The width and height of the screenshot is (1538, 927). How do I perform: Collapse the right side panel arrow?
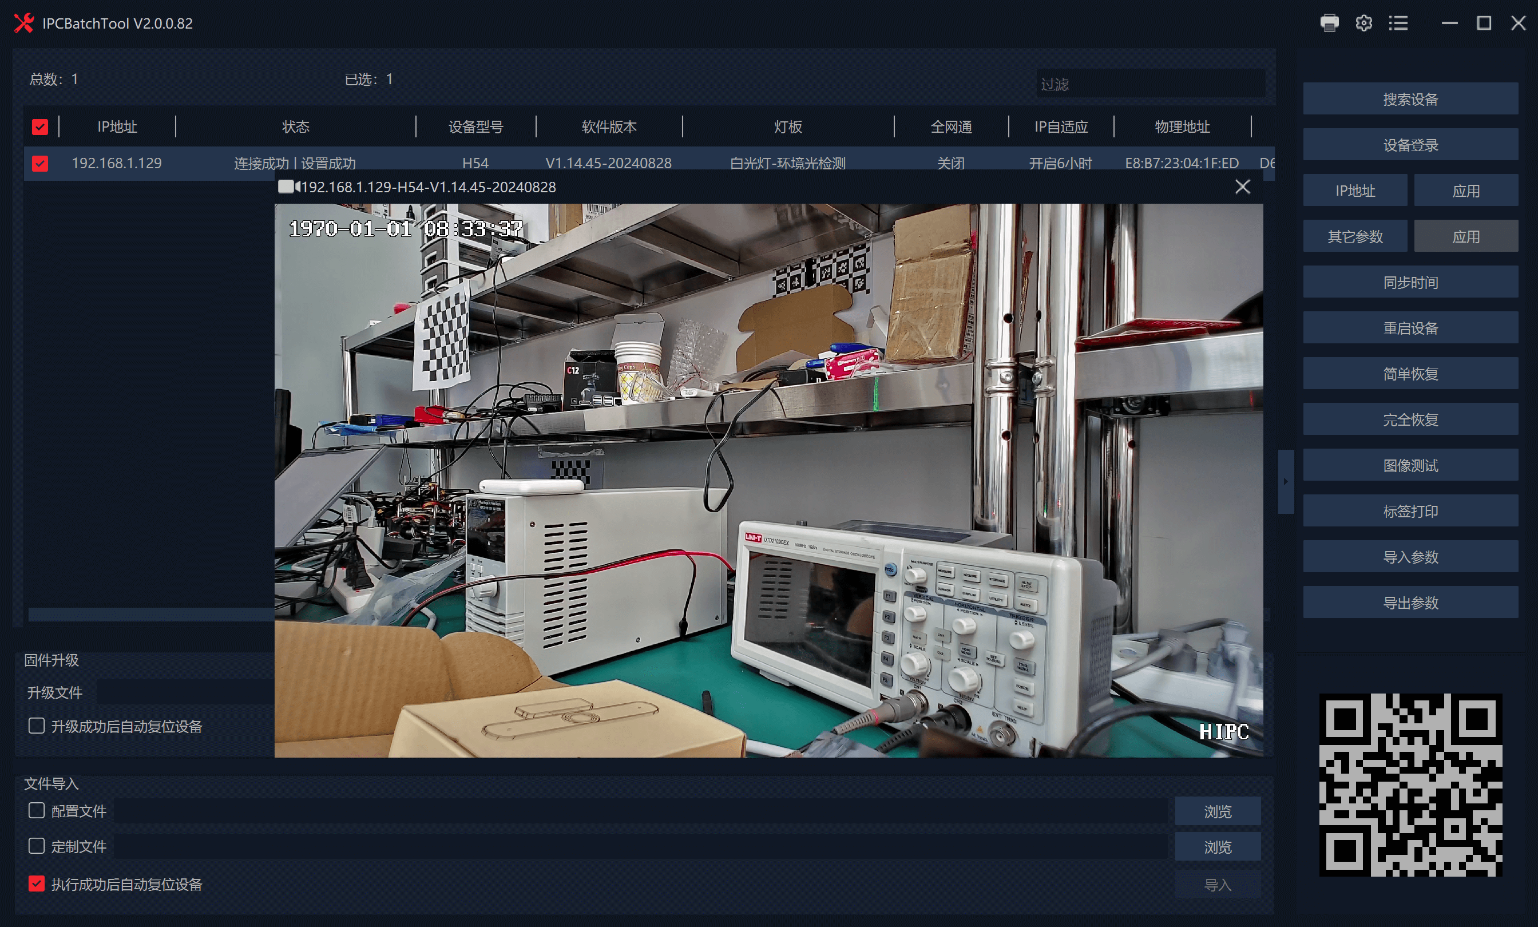pyautogui.click(x=1285, y=481)
